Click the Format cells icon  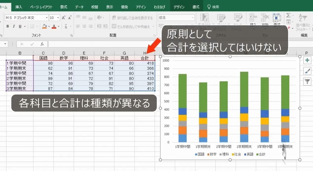(x=277, y=18)
